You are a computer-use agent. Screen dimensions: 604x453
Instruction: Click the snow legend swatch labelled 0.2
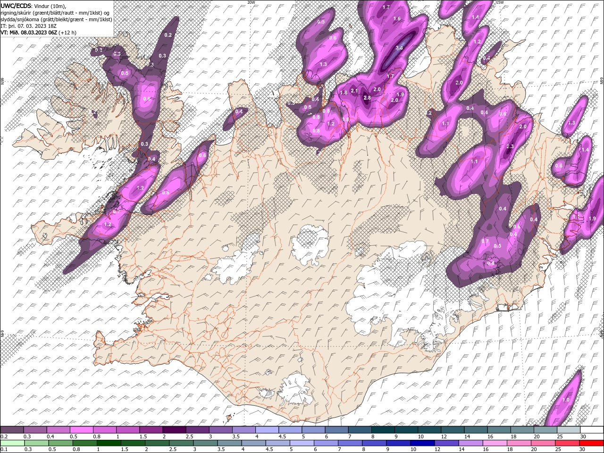coord(12,430)
